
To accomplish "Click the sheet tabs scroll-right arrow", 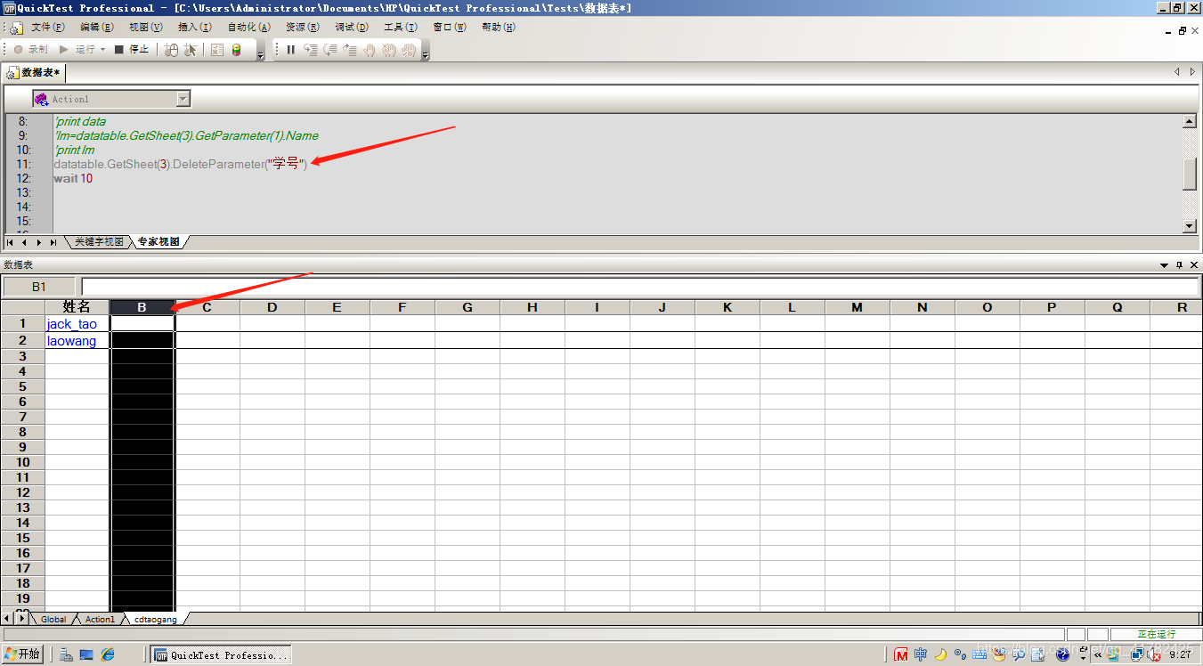I will tap(22, 618).
